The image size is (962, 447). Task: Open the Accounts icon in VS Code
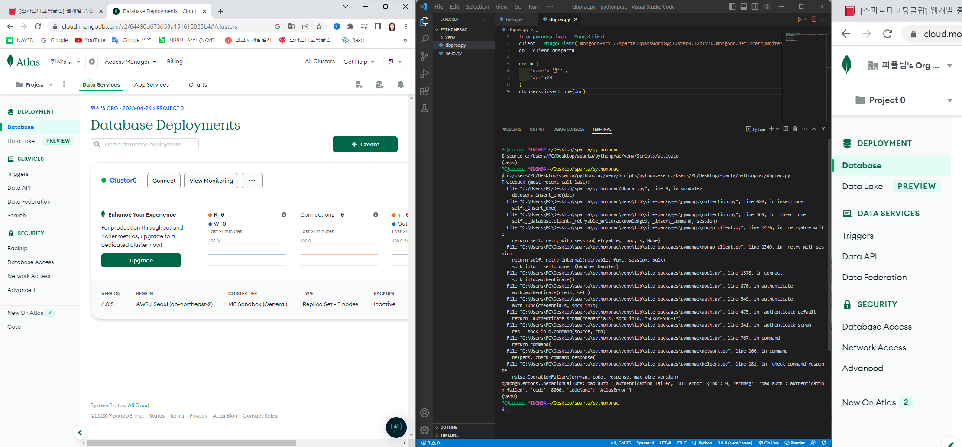tap(424, 413)
